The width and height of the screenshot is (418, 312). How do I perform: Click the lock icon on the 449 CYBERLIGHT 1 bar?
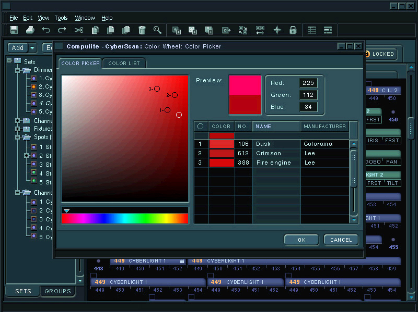coord(182,261)
